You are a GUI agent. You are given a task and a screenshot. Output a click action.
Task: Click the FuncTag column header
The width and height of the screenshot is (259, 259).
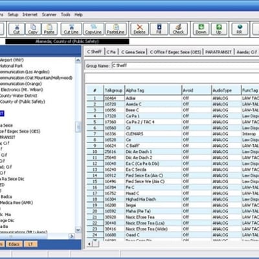[250, 91]
